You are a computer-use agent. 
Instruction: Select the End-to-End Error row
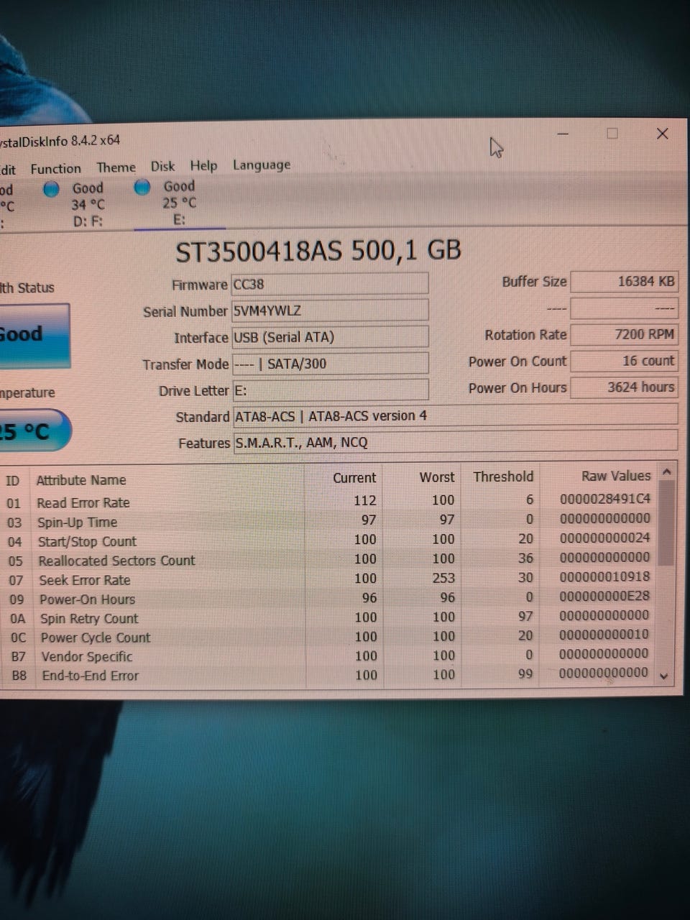(x=329, y=674)
